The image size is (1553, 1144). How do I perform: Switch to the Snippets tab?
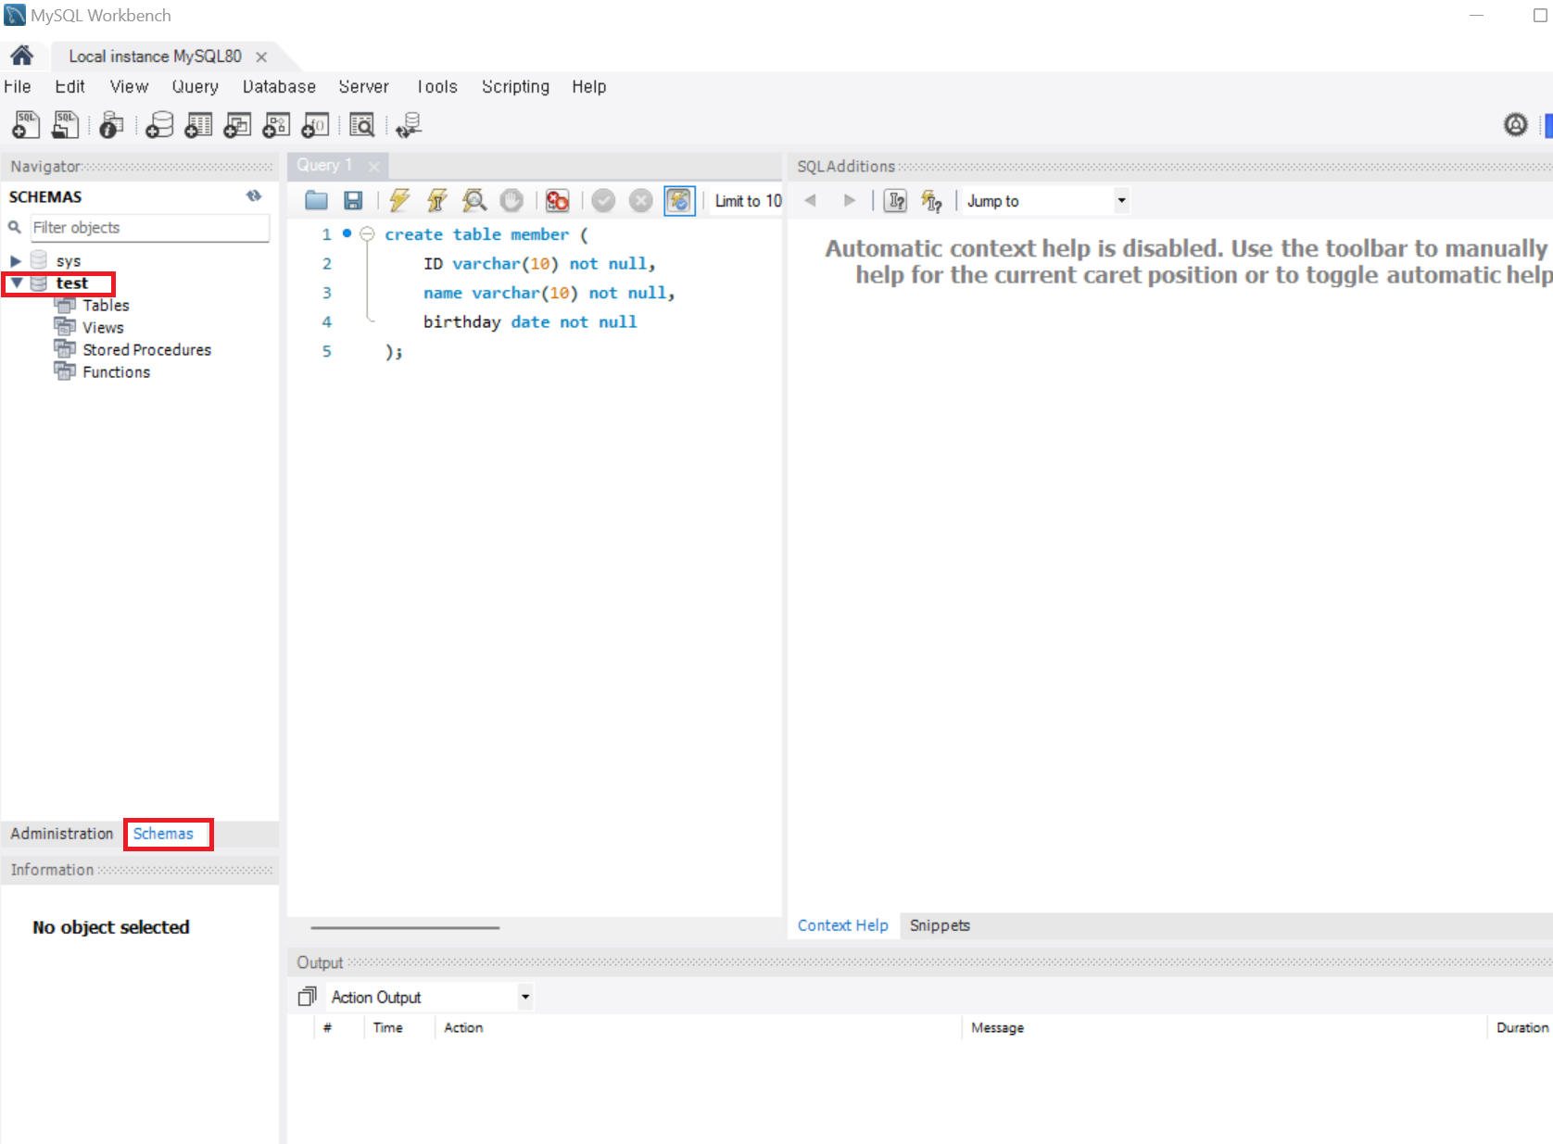click(940, 925)
